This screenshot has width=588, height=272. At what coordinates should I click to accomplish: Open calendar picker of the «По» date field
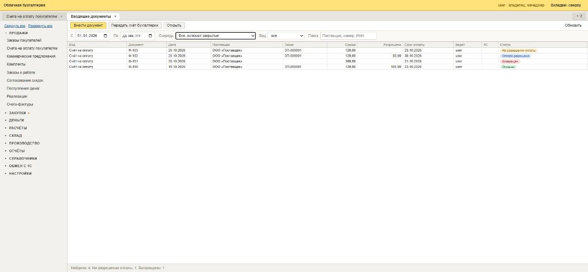point(150,36)
